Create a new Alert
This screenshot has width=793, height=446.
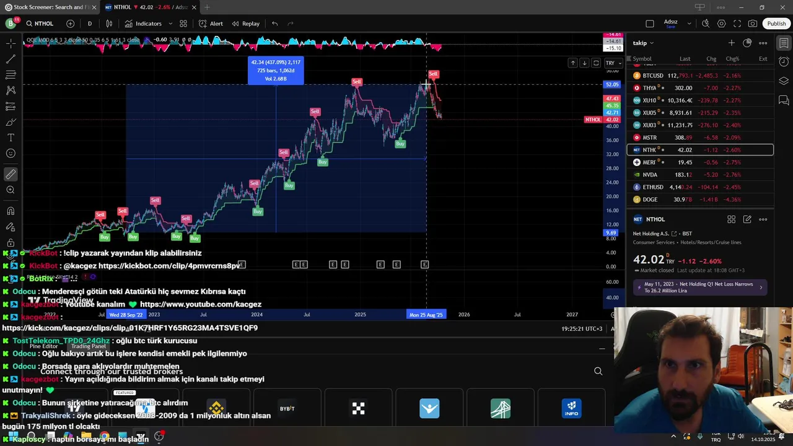211,24
